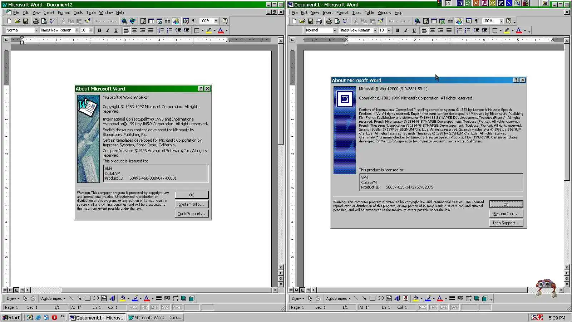Open the Table menu in Word 97 window

click(x=91, y=13)
